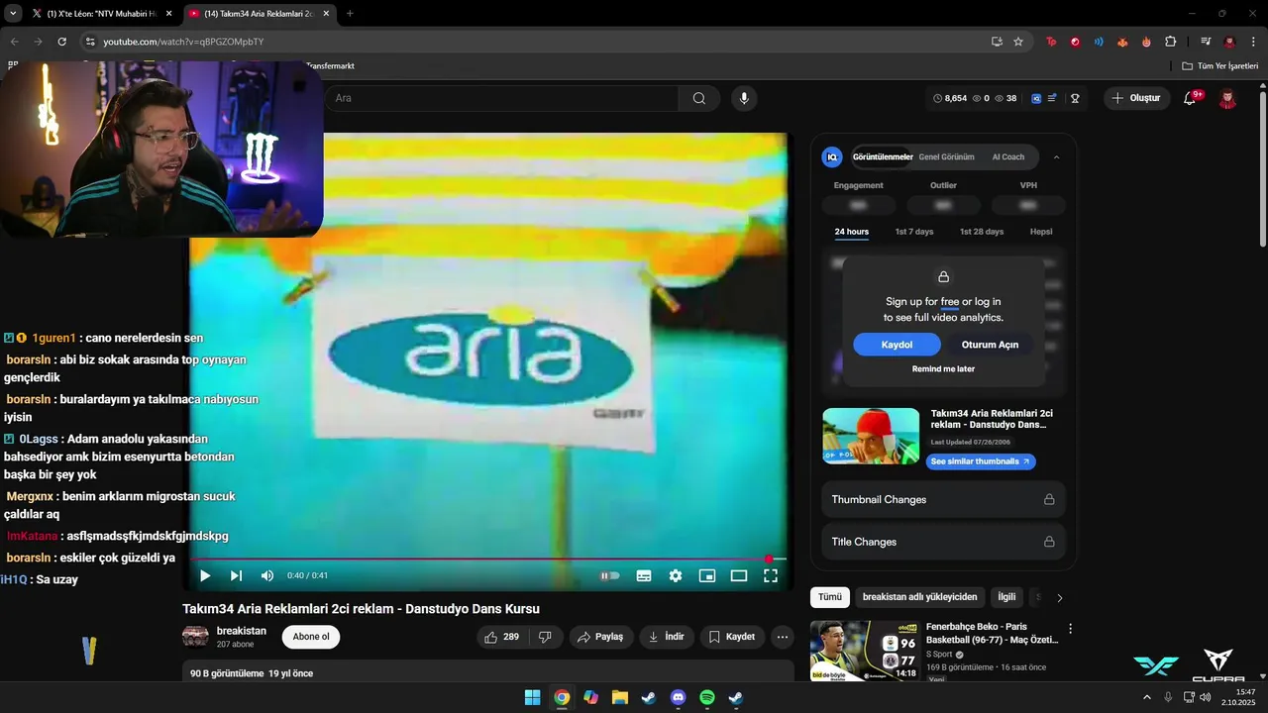Enable theater mode in the player
This screenshot has width=1268, height=713.
[x=739, y=575]
